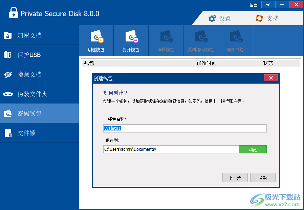
Task: Open the Support (支持) tab
Action: 267,18
